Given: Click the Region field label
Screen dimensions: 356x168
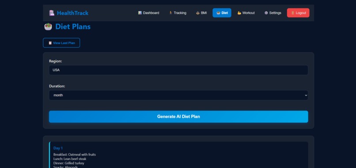Looking at the screenshot, I should pyautogui.click(x=55, y=61).
